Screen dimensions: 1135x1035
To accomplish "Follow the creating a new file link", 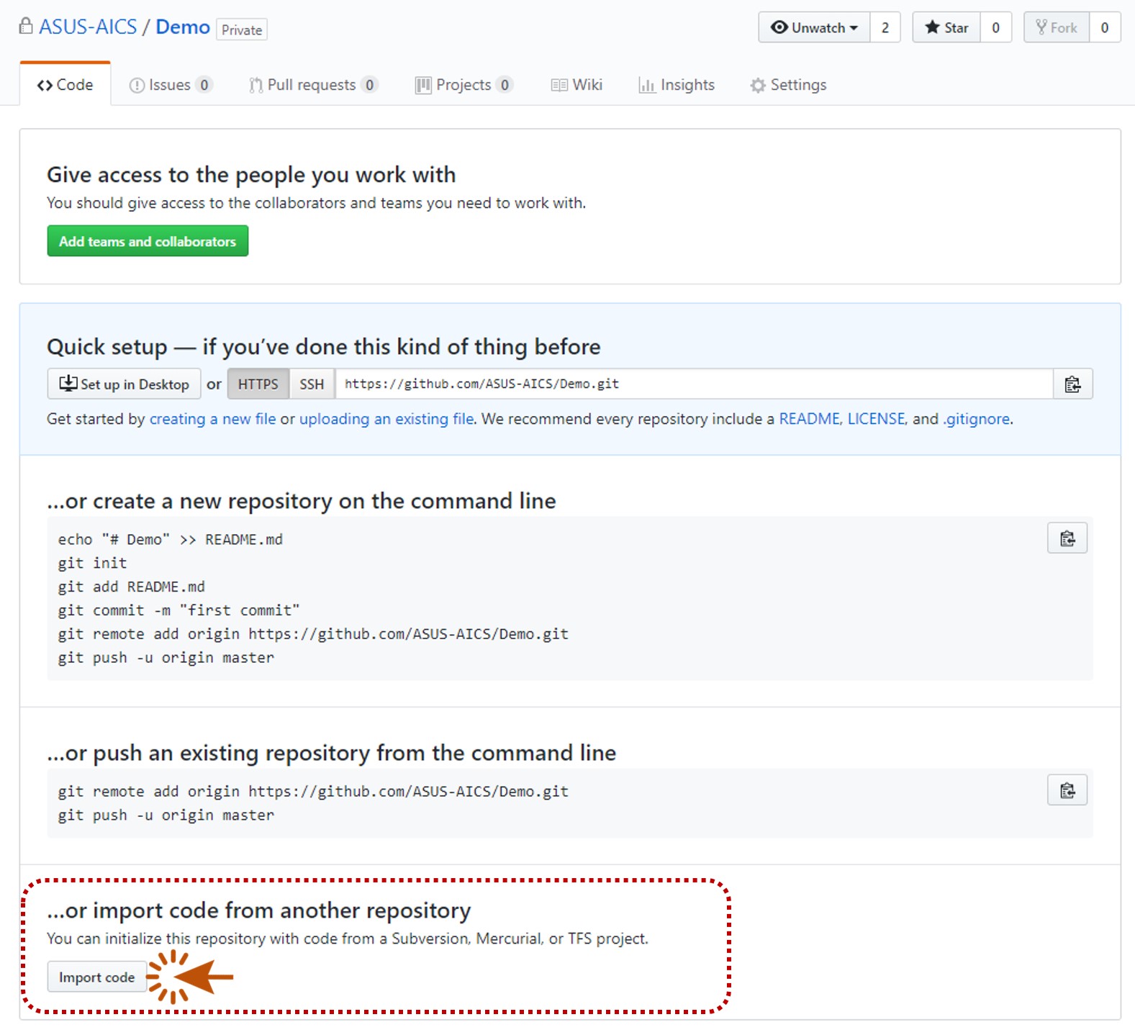I will coord(212,419).
